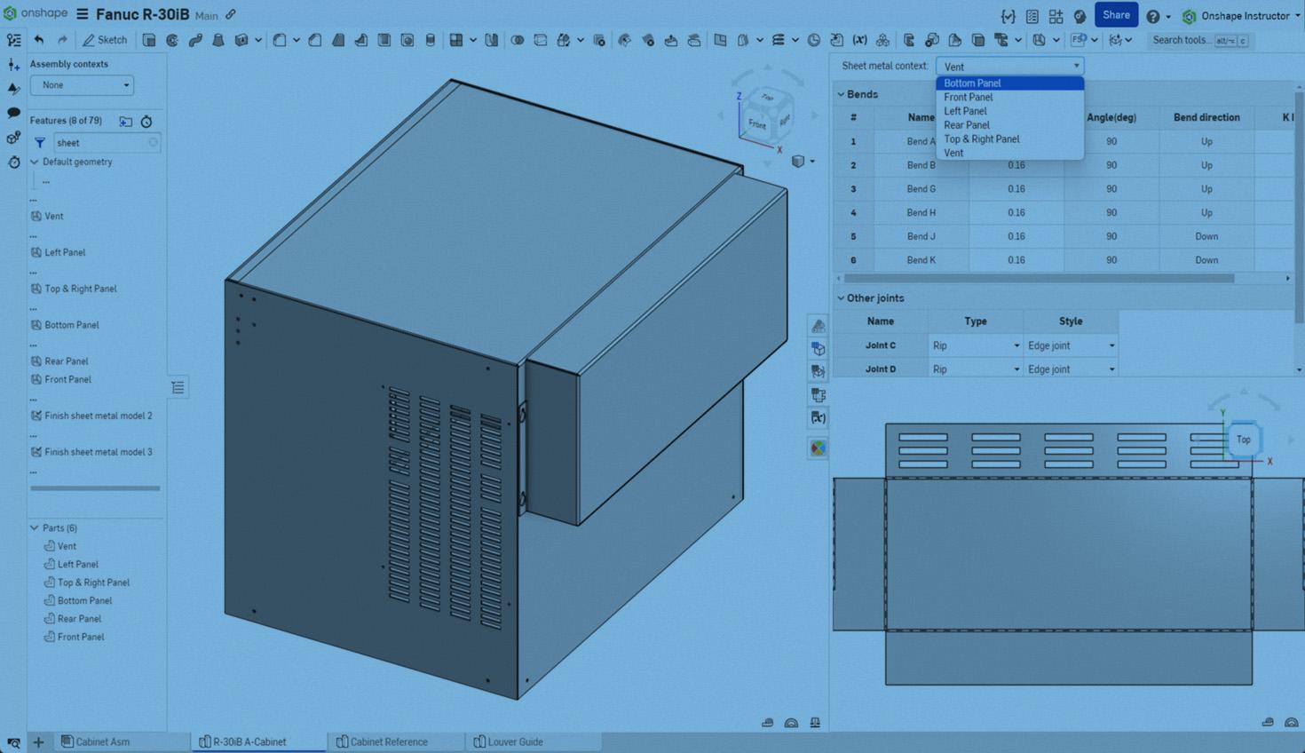Collapse the Parts (6) tree

pos(35,527)
